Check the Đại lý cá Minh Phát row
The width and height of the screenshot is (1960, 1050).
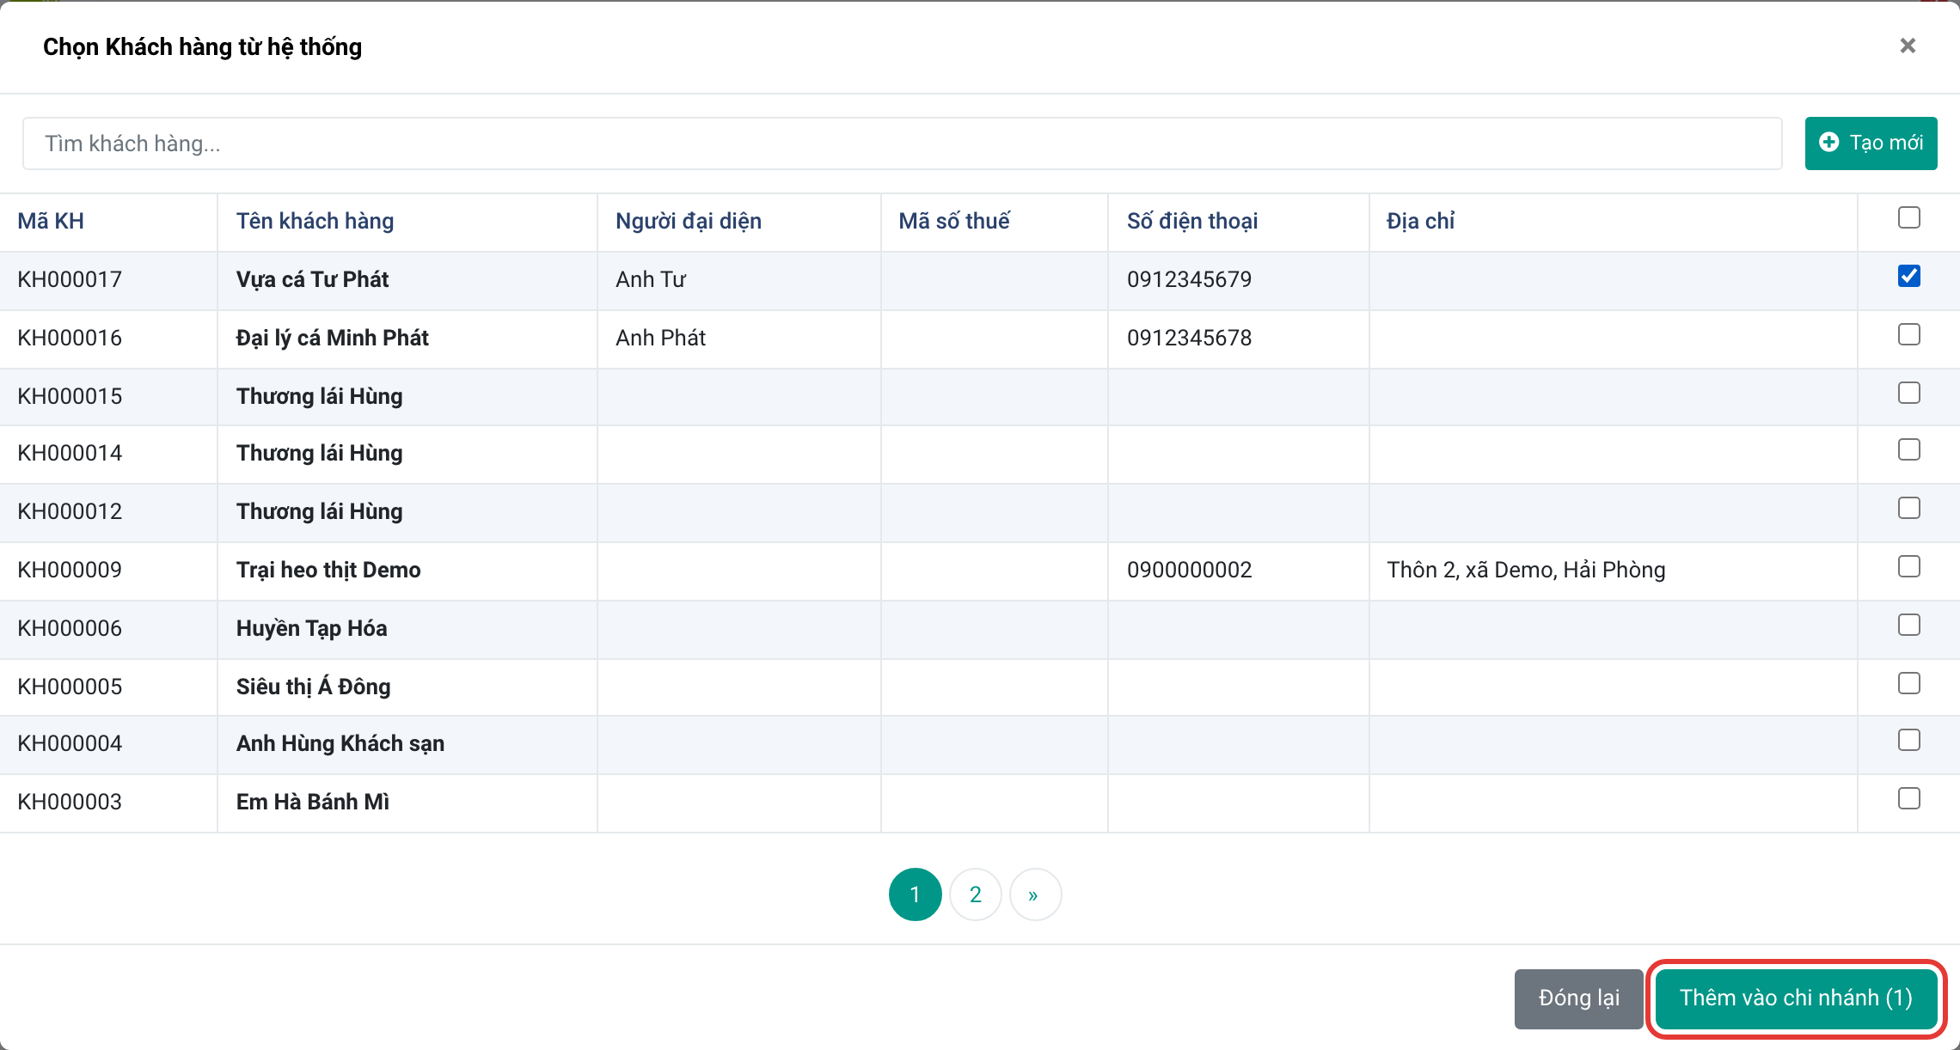(1908, 334)
